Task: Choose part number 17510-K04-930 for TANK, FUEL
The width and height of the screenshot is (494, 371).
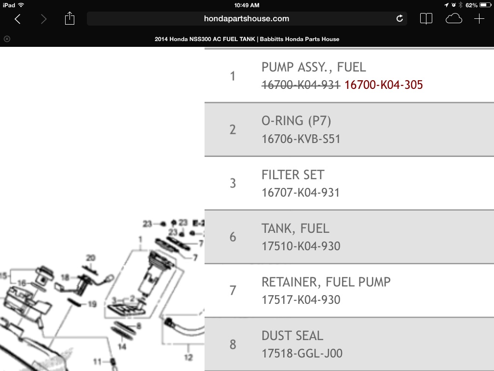Action: (x=301, y=246)
